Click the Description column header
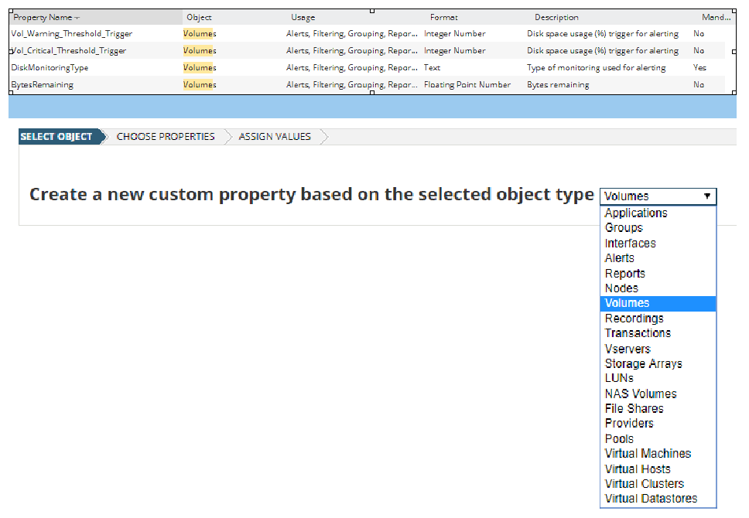Viewport: 749px width, 518px height. pos(556,18)
